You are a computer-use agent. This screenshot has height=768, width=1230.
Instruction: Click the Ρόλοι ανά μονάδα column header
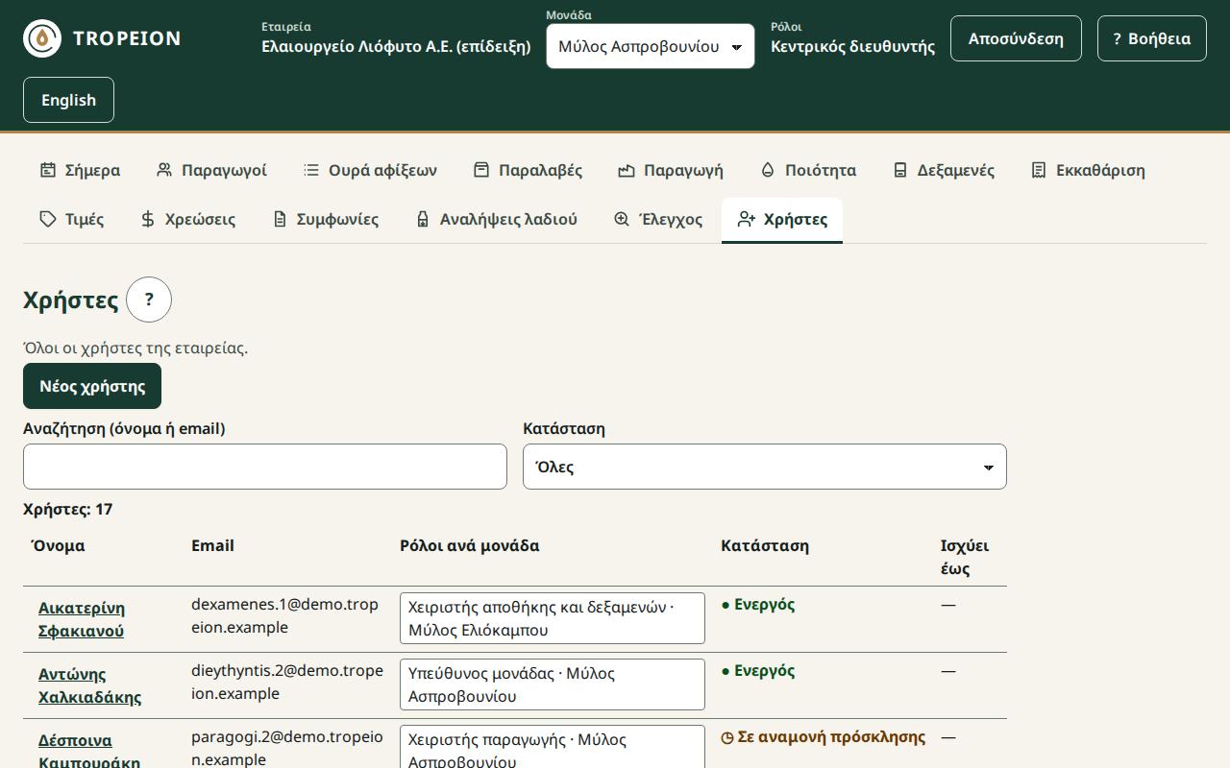point(470,545)
